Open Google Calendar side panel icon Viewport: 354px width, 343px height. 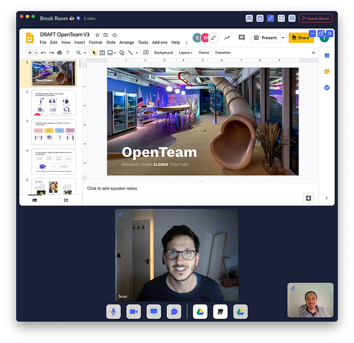pos(327,55)
